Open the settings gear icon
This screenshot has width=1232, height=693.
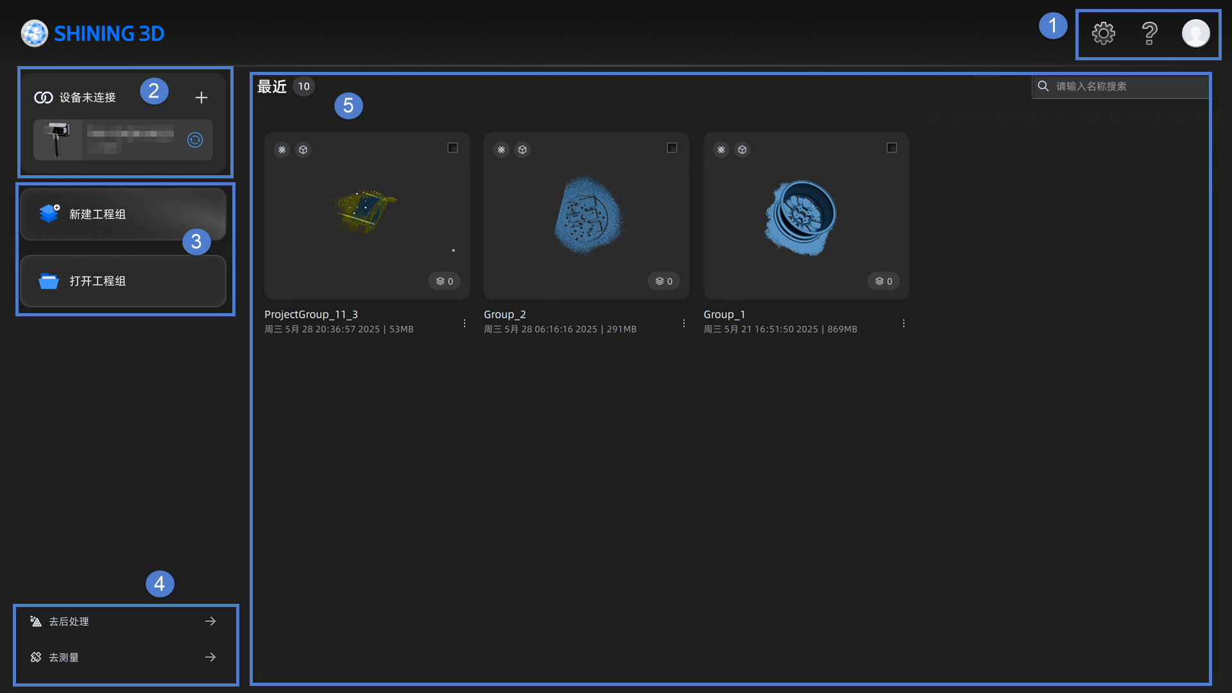(1103, 33)
